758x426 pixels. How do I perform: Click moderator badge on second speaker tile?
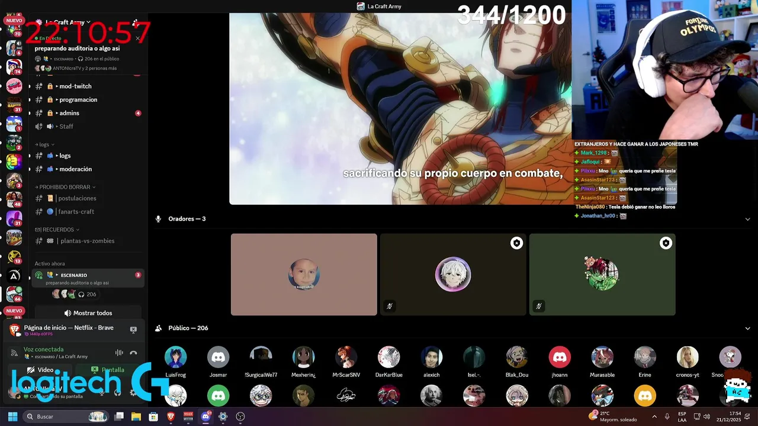click(x=517, y=243)
